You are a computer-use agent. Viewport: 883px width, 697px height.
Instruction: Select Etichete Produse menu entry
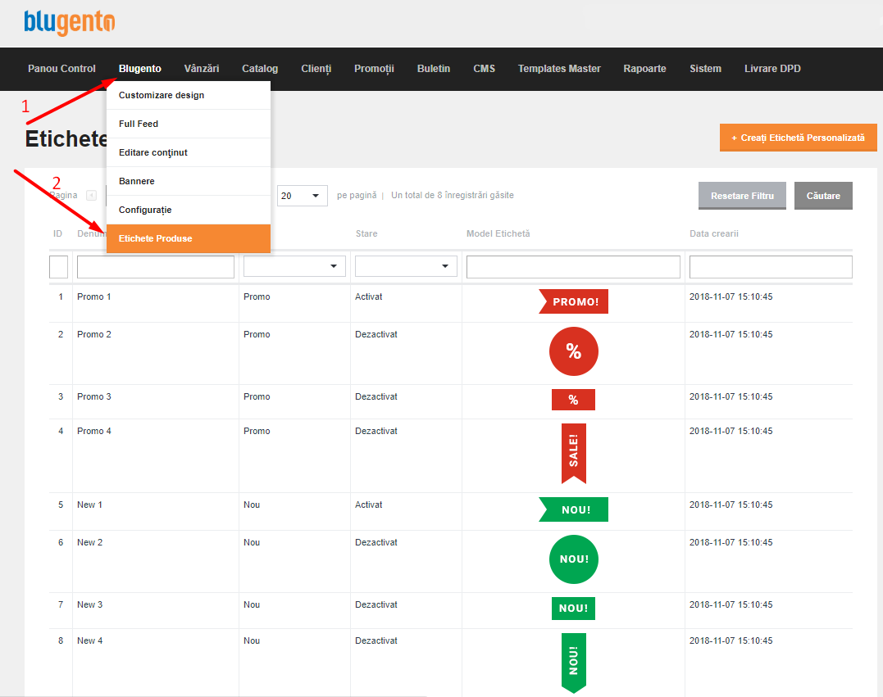(188, 238)
